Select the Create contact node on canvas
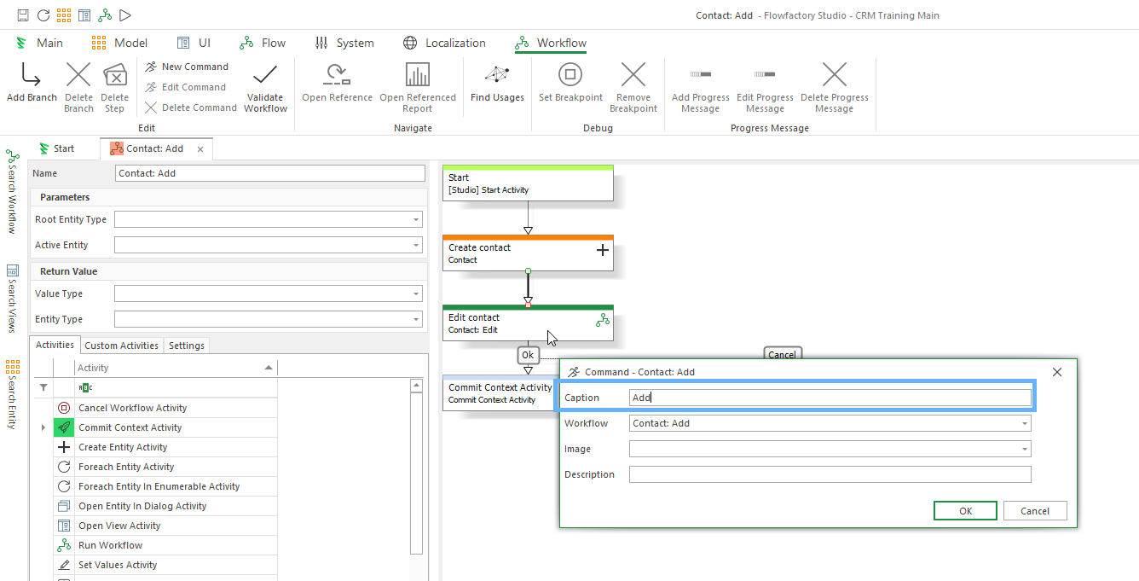 (528, 253)
